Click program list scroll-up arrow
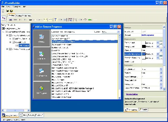 [119, 36]
